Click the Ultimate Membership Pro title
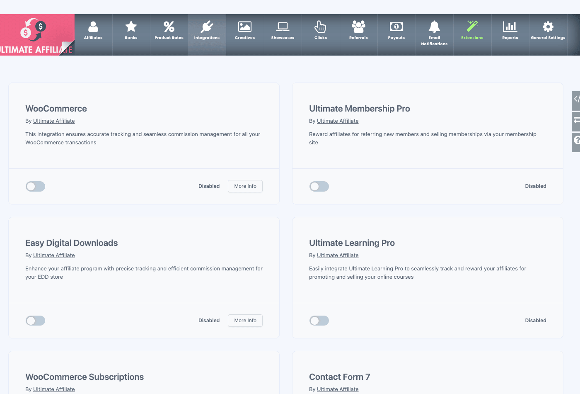Screen dimensions: 580x394 coord(360,109)
